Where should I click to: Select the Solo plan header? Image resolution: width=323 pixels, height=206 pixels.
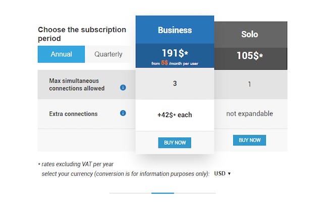click(250, 34)
